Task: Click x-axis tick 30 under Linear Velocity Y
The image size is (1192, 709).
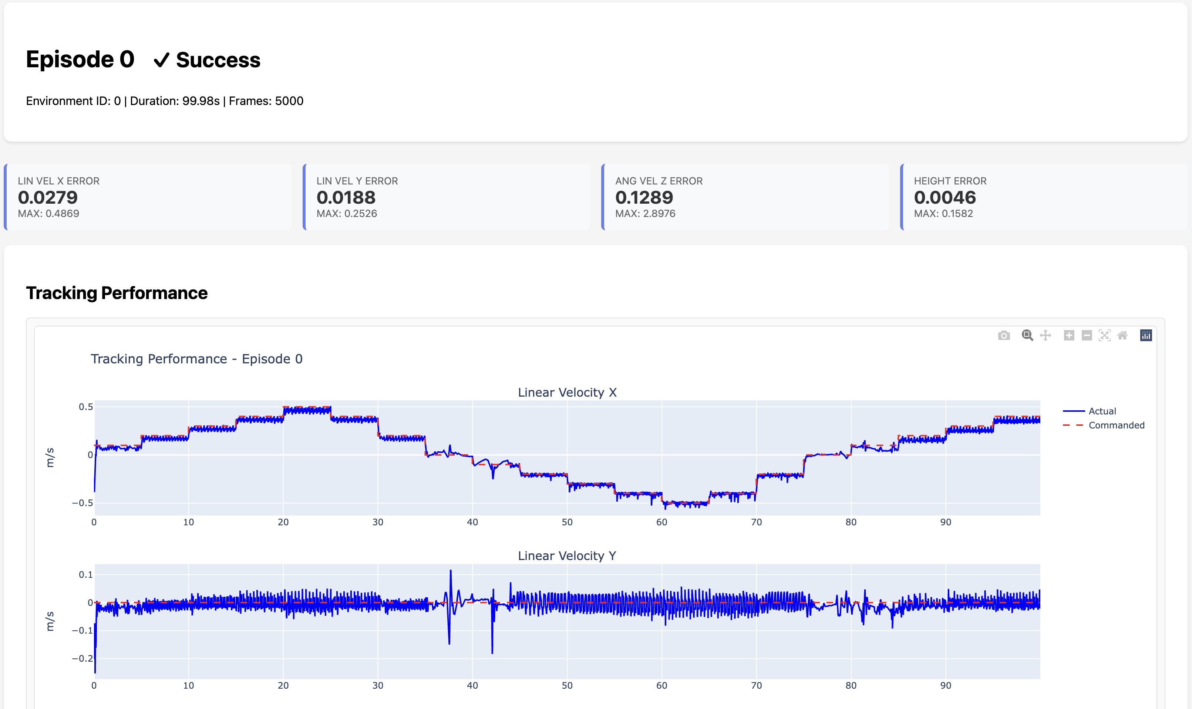Action: pyautogui.click(x=378, y=686)
